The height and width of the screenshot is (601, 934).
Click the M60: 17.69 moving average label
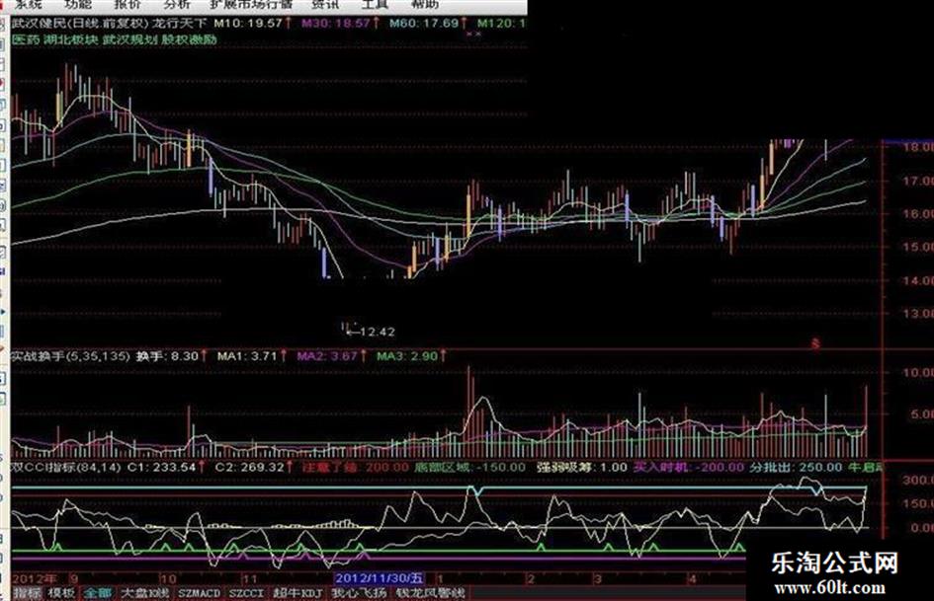pos(424,24)
